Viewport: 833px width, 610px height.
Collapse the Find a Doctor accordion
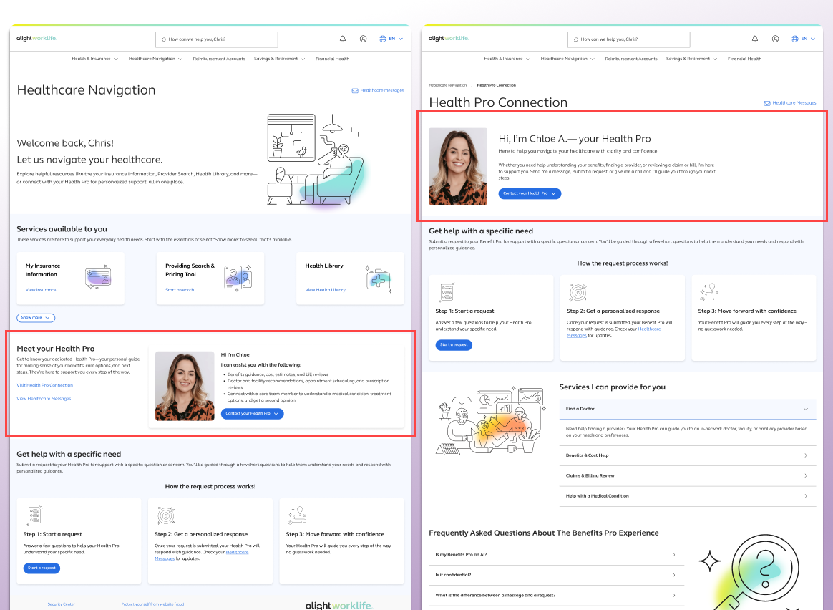pyautogui.click(x=805, y=409)
